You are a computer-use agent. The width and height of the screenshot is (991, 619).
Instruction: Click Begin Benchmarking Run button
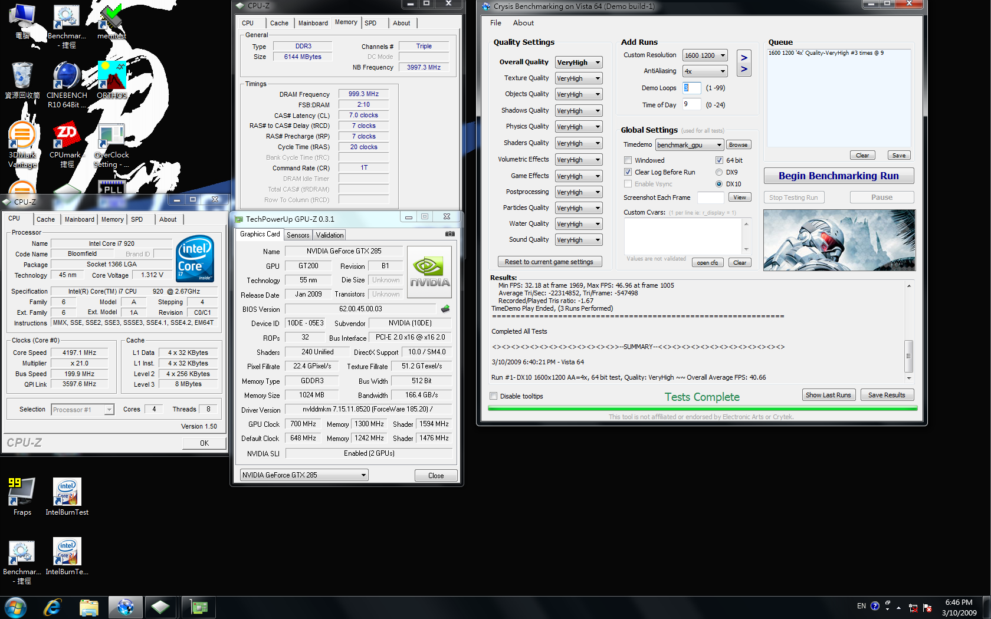point(839,176)
